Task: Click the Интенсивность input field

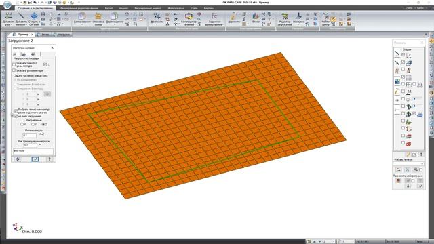Action: click(x=30, y=136)
